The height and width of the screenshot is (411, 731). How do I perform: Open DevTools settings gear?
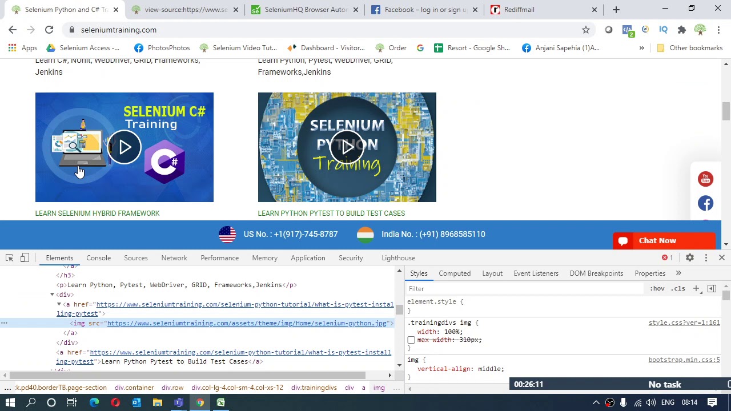click(x=690, y=258)
